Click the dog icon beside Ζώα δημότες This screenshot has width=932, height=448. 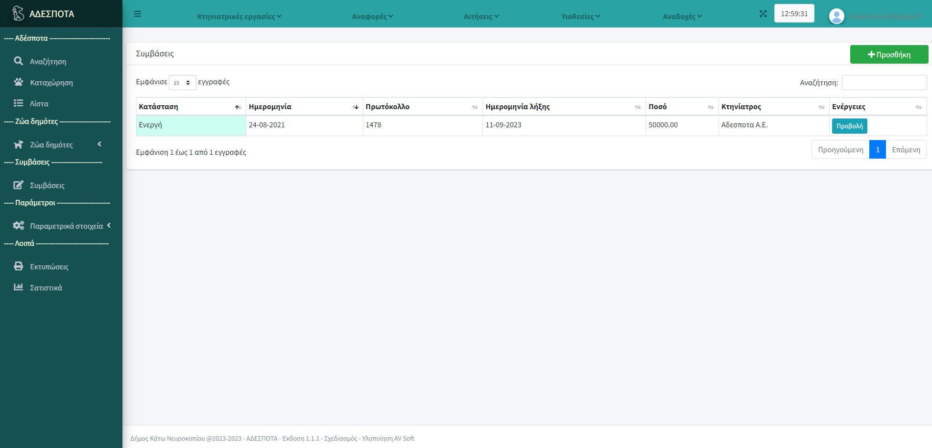19,144
